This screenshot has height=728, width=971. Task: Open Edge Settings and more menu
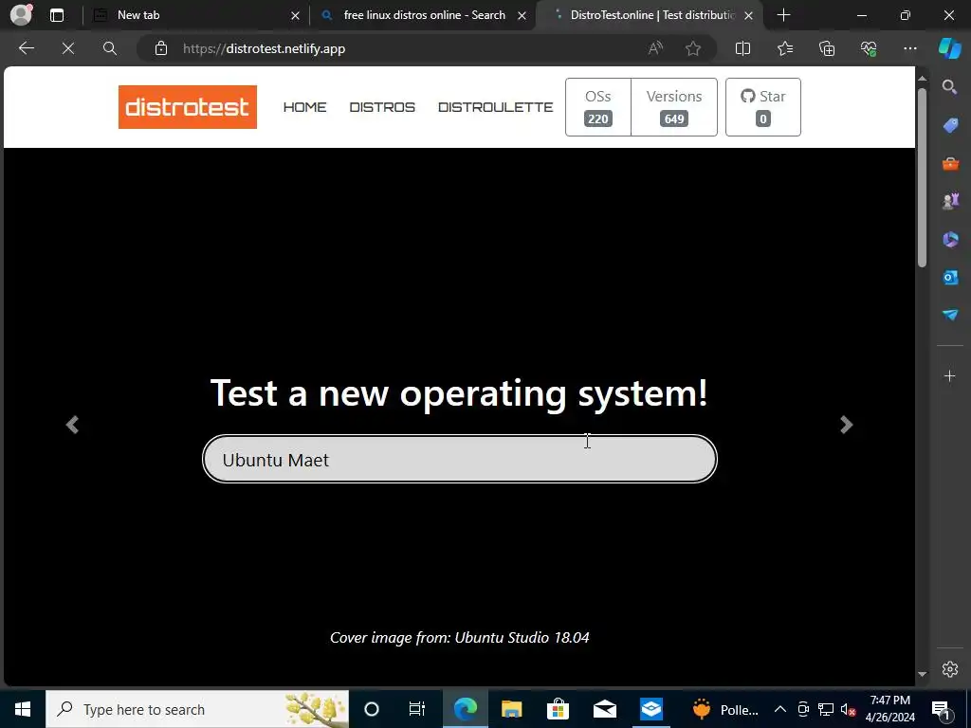tap(909, 48)
